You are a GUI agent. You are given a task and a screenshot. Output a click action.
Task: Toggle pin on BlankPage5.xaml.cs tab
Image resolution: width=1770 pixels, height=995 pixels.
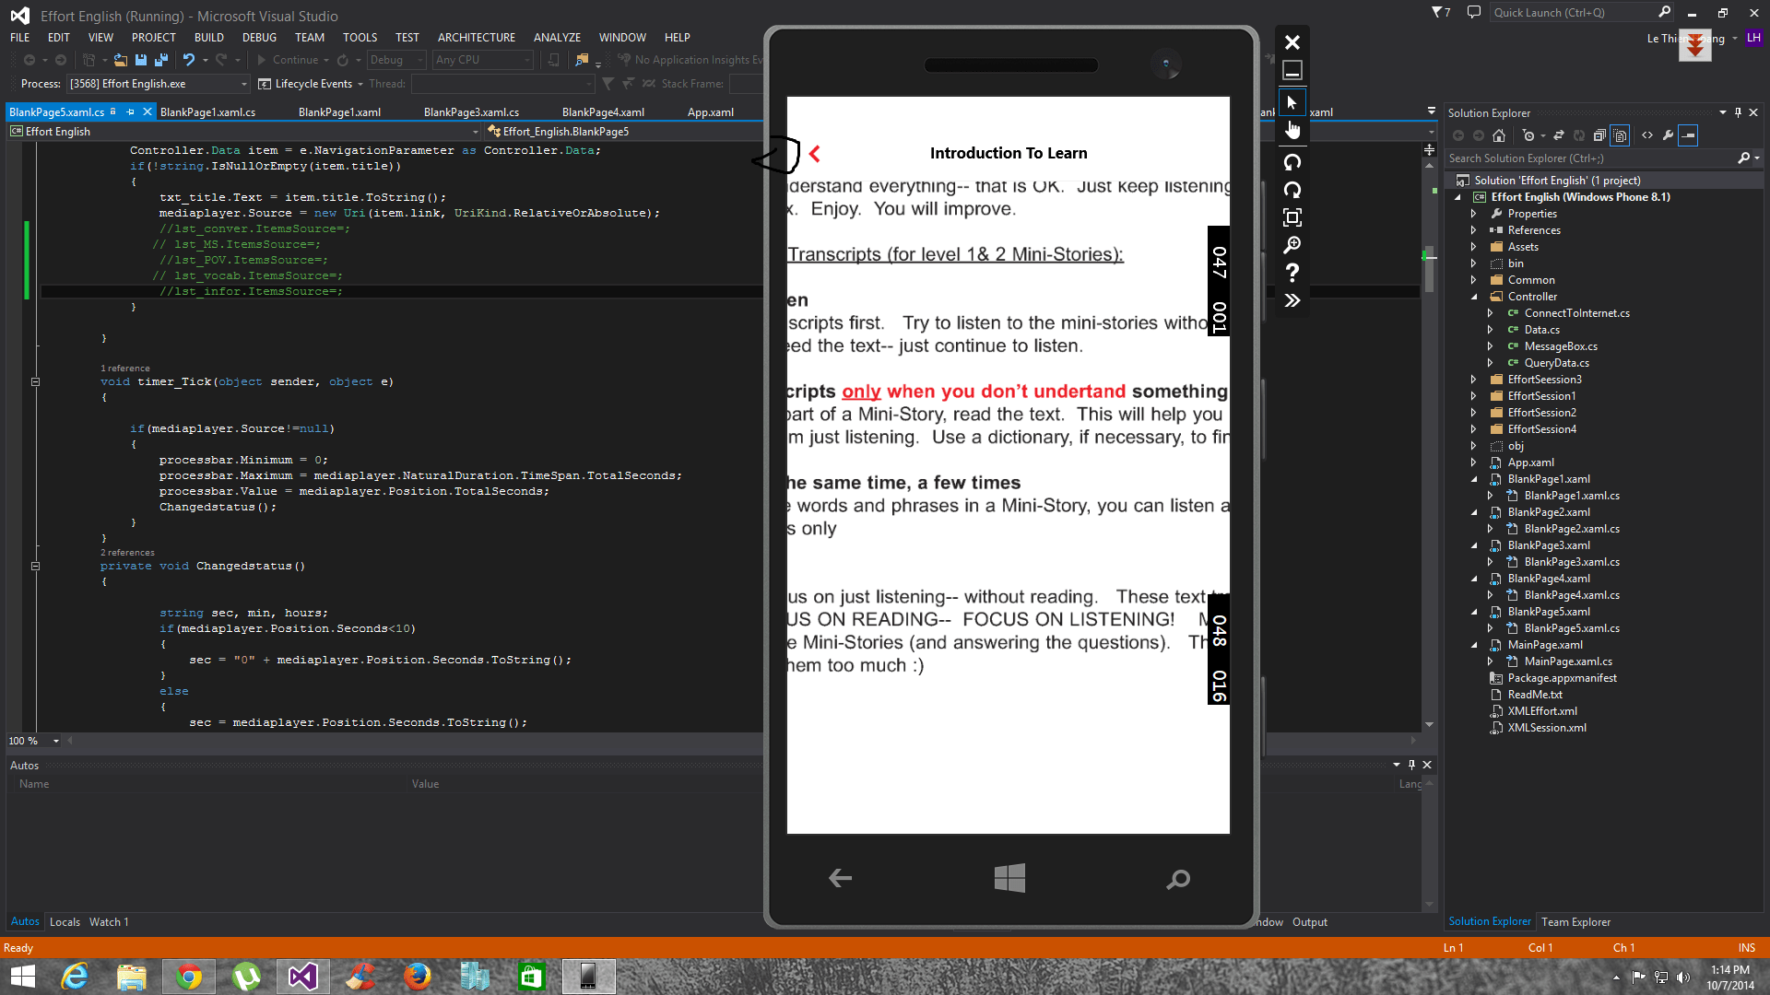click(130, 111)
